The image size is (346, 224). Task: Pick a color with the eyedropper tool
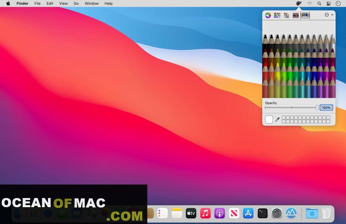click(x=277, y=119)
